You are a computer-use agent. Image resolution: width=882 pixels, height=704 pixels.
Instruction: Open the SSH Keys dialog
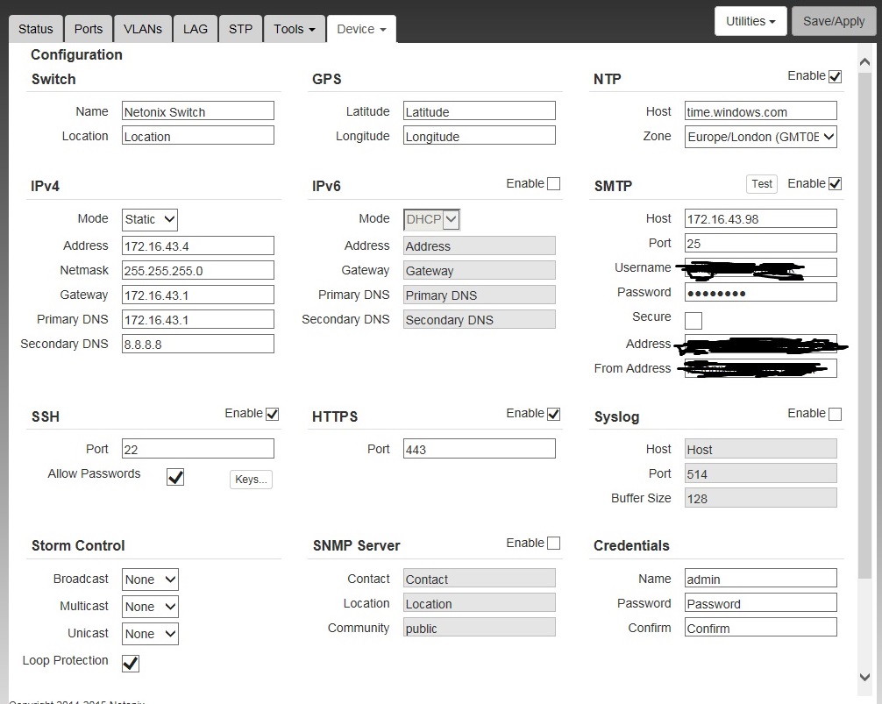pyautogui.click(x=250, y=479)
